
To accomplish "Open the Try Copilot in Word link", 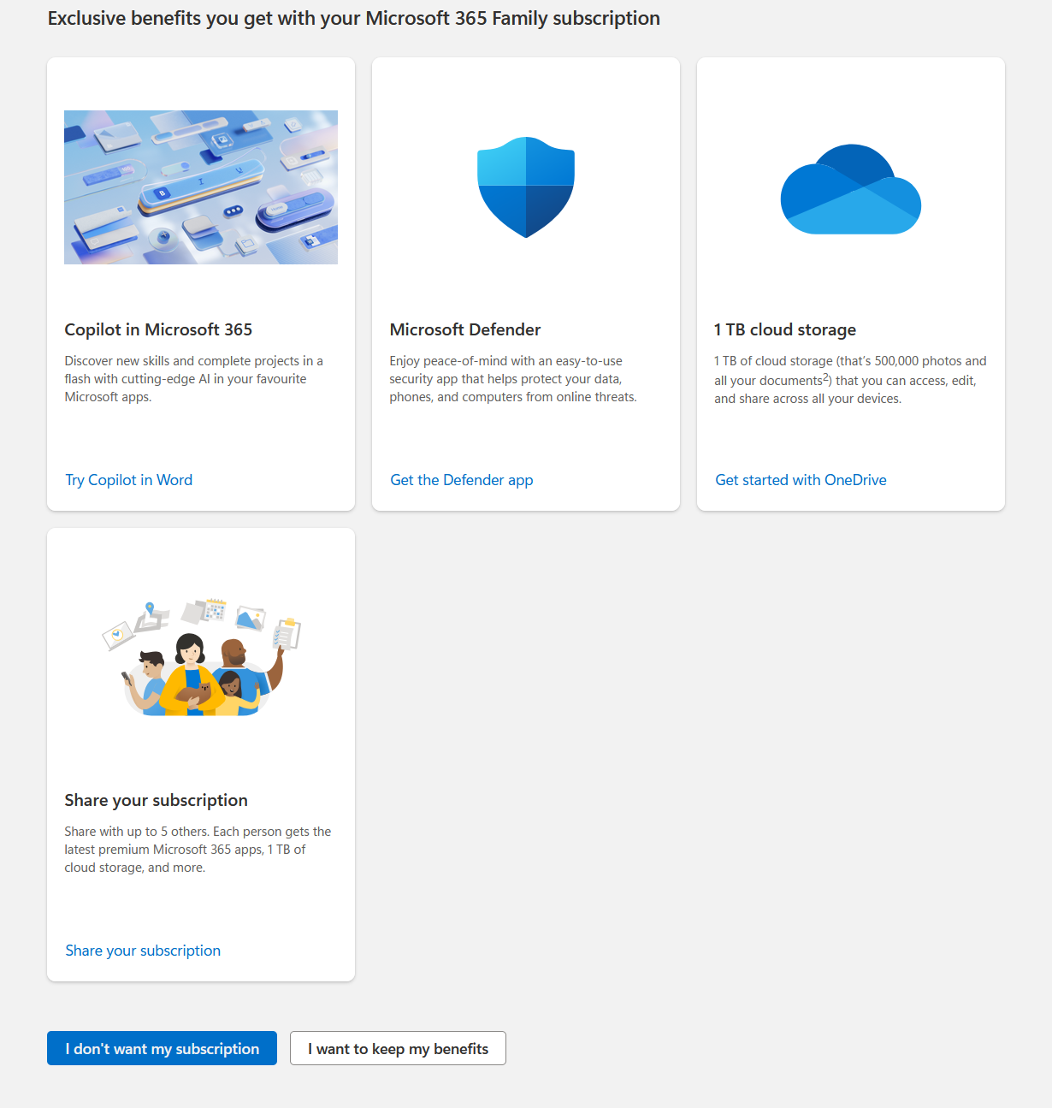I will click(129, 480).
